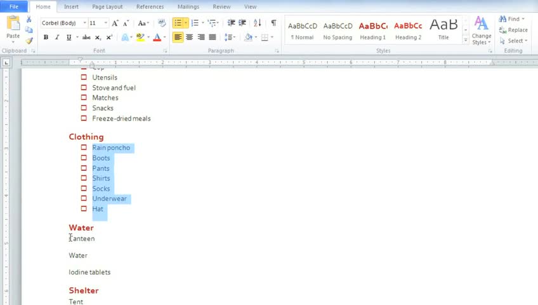
Task: Toggle Underline formatting
Action: coord(69,37)
